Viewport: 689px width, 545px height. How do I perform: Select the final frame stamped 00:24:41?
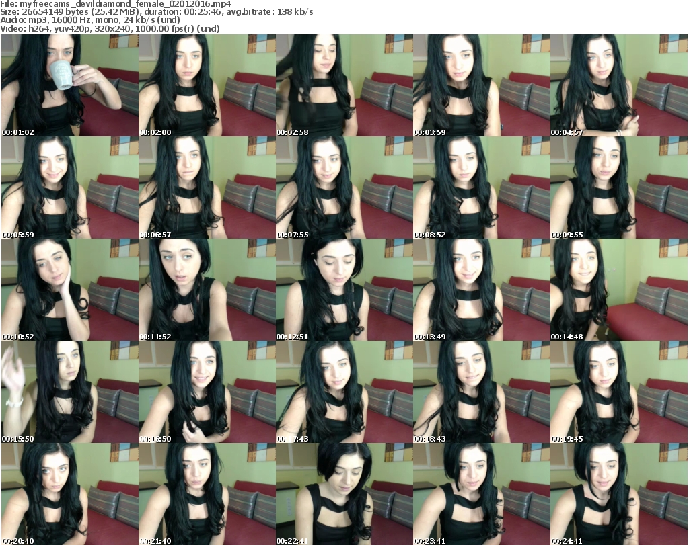pos(619,494)
